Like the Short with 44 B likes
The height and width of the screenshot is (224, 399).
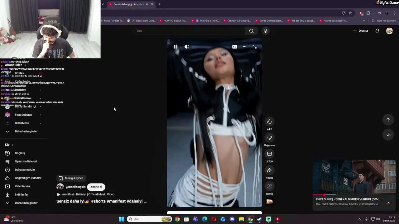[269, 122]
